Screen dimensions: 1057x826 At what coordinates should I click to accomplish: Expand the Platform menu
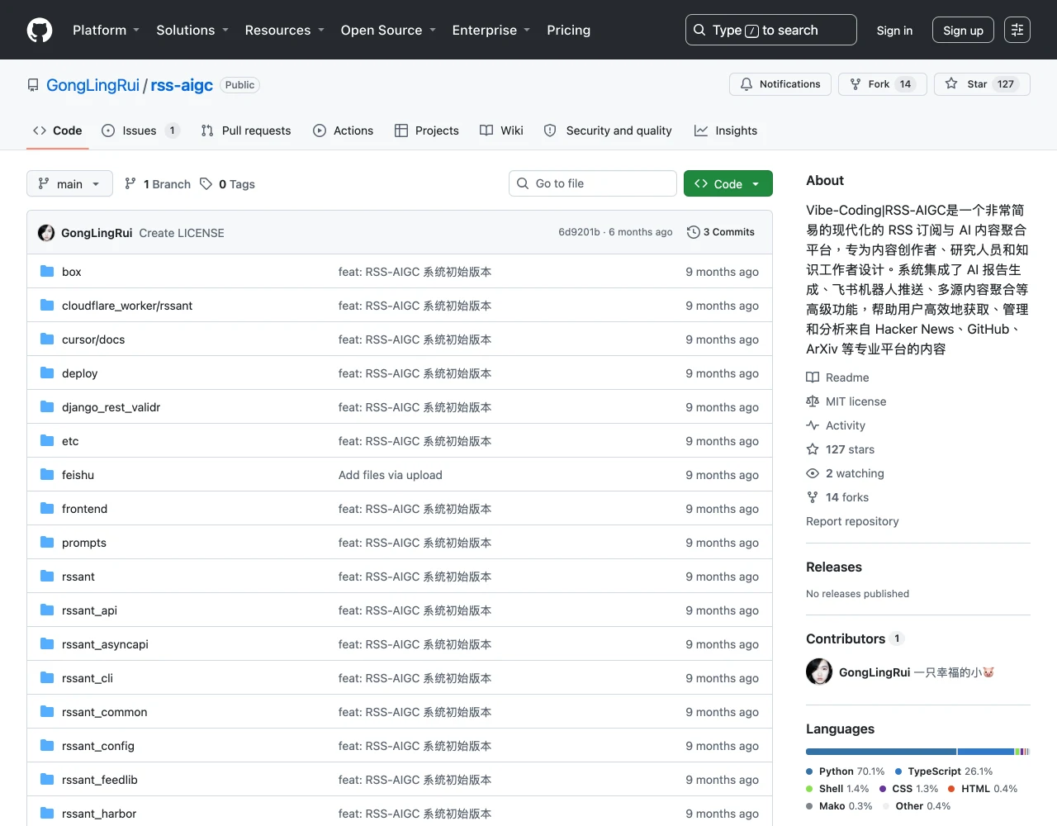tap(106, 30)
